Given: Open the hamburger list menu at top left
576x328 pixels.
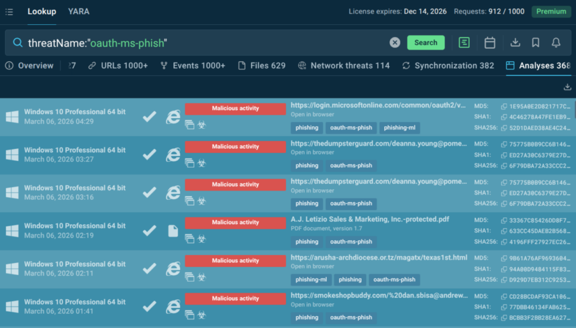Looking at the screenshot, I should click(x=9, y=12).
